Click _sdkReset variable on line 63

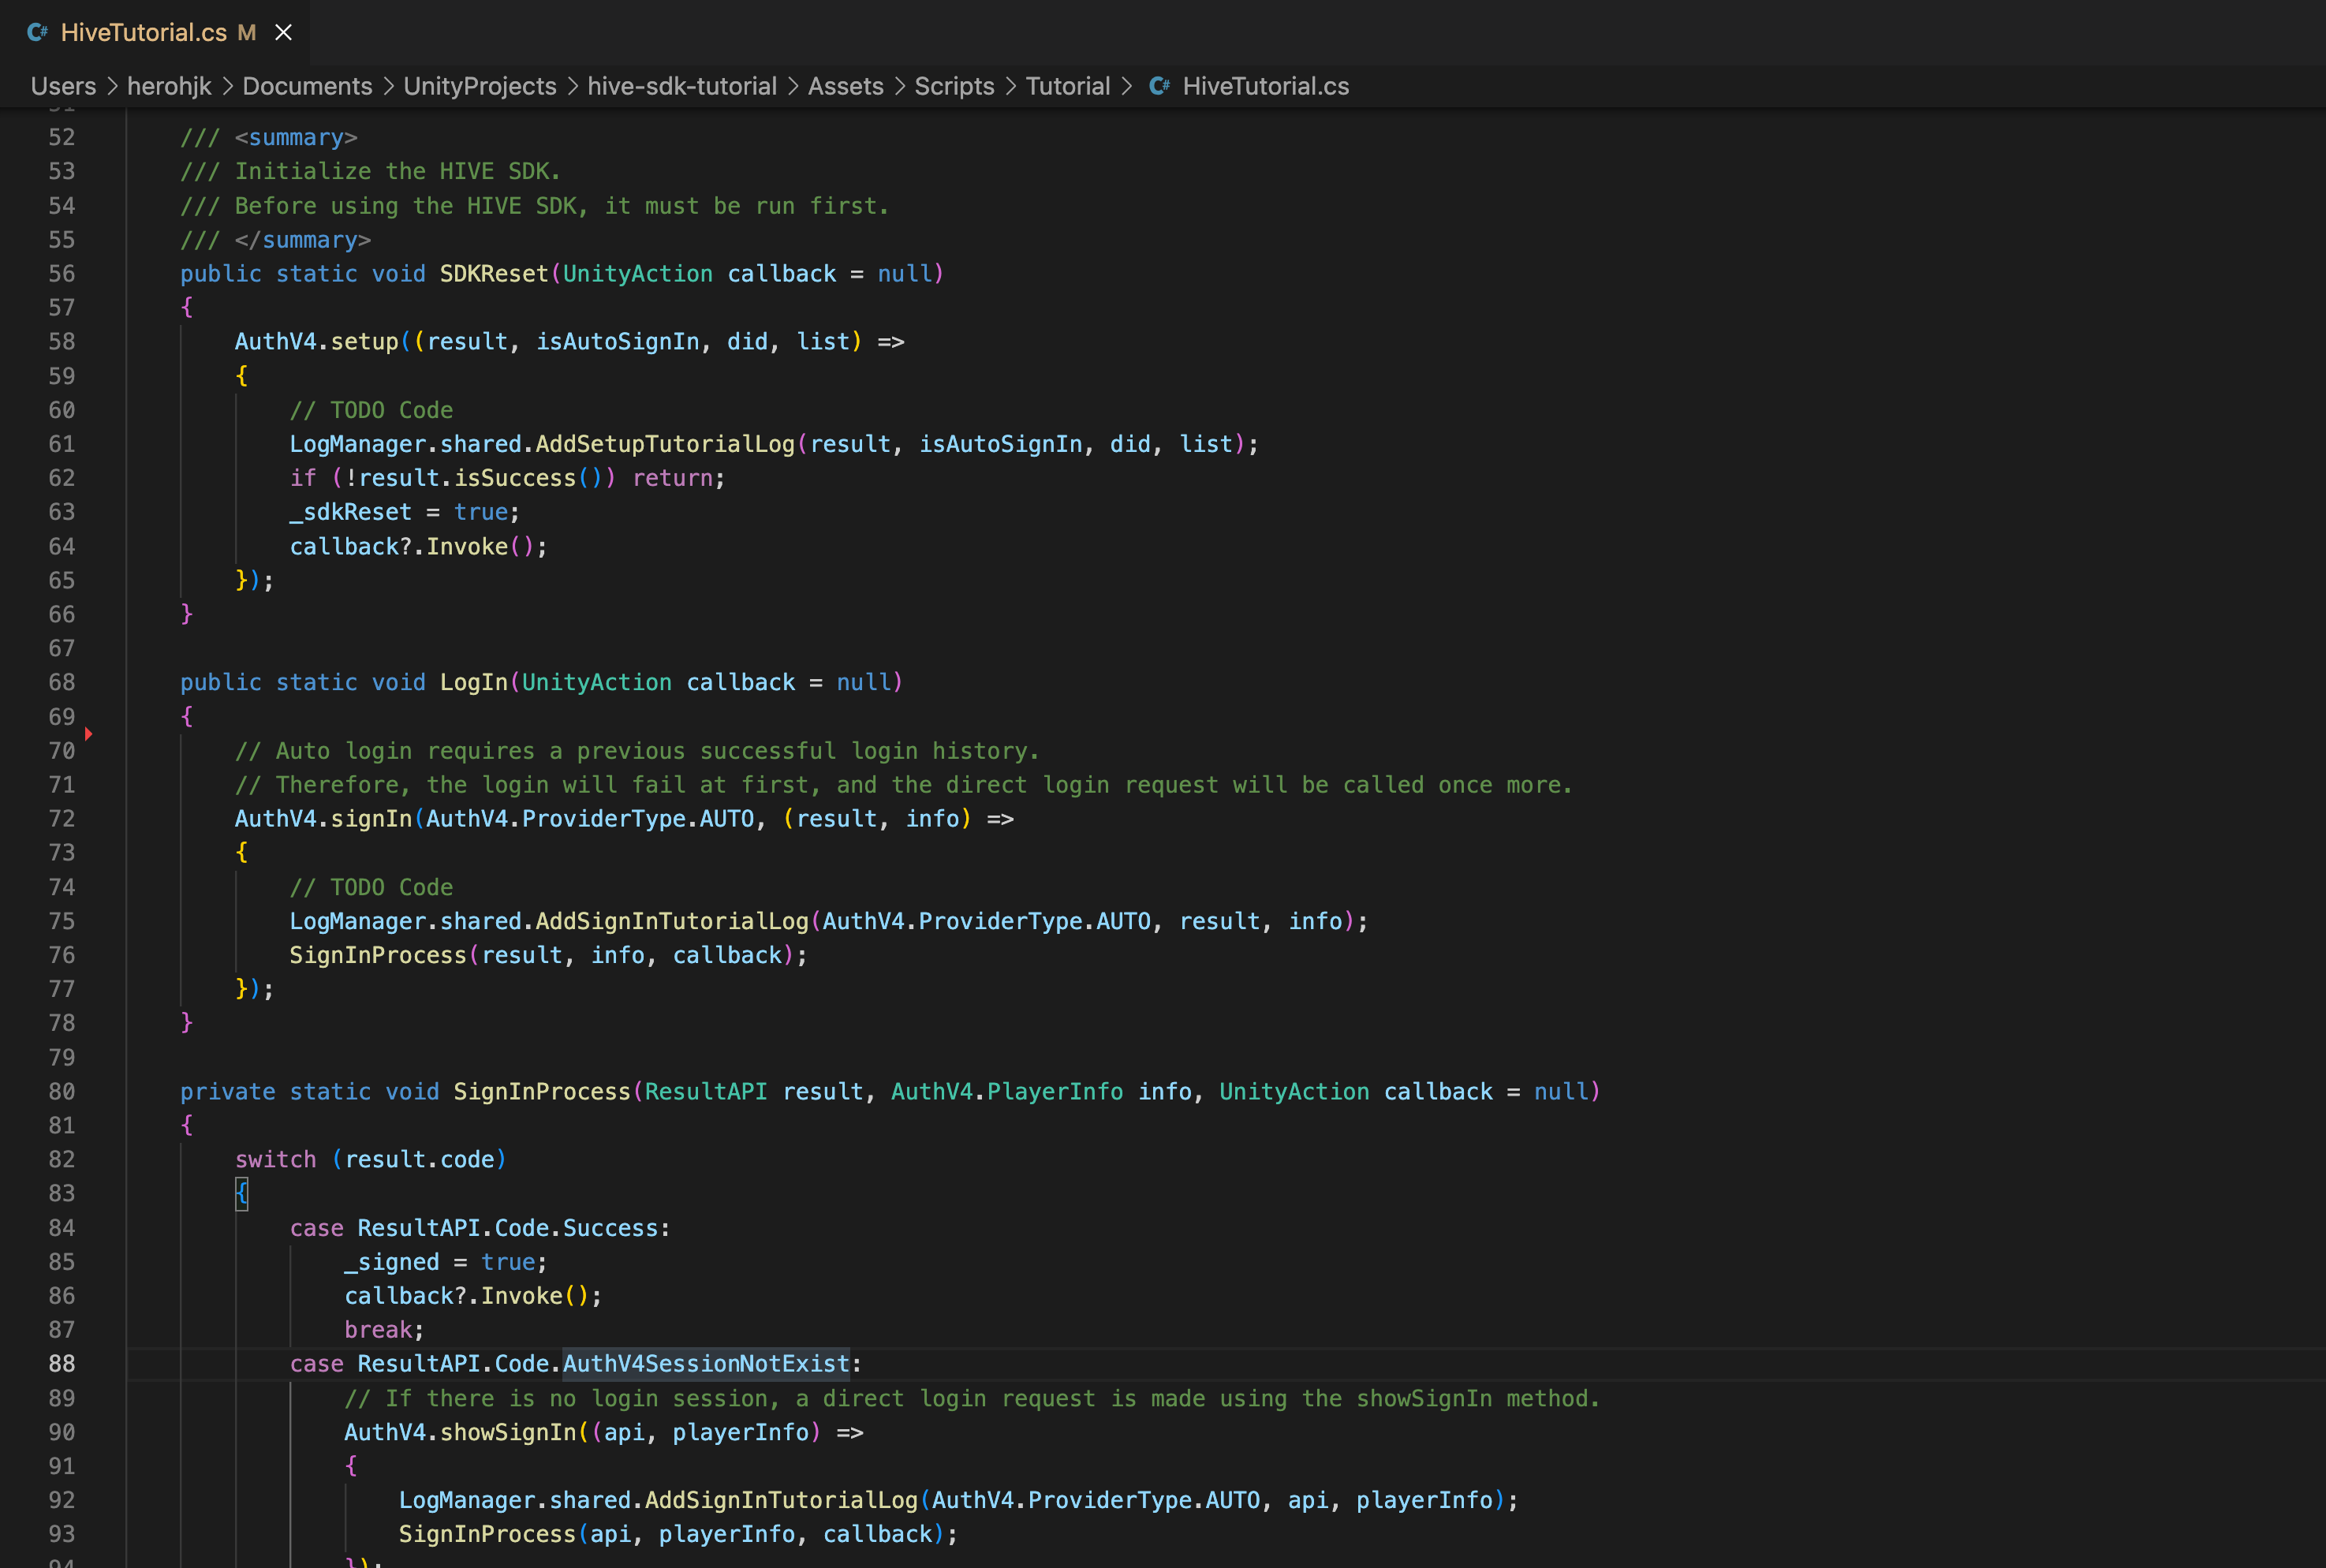pos(351,512)
